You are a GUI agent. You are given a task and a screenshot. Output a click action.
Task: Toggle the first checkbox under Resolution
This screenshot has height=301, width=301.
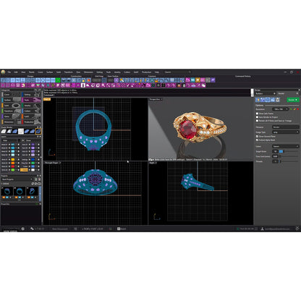pos(257,114)
